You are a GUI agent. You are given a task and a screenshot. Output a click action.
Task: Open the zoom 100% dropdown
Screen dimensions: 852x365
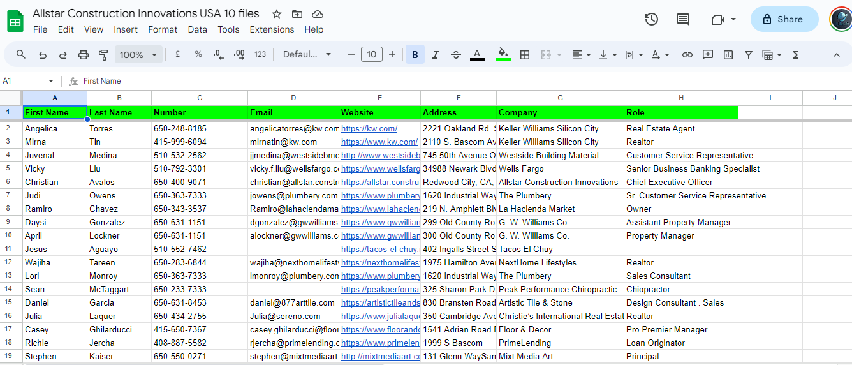(138, 55)
